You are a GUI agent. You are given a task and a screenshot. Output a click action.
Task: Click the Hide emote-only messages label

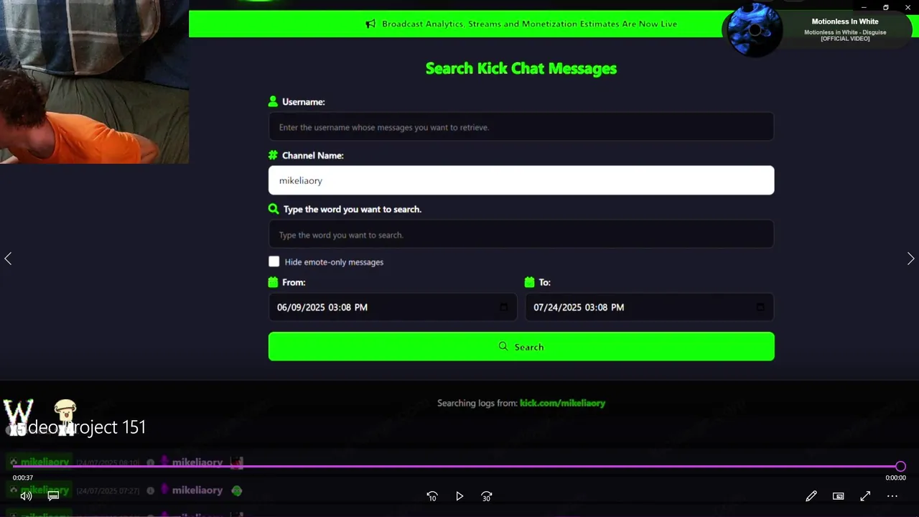pyautogui.click(x=334, y=262)
